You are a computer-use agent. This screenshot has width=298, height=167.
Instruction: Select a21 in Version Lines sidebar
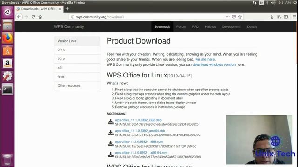[77, 68]
